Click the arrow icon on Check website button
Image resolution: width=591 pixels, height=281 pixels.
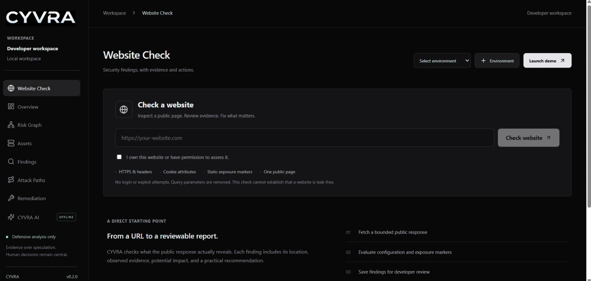(548, 138)
